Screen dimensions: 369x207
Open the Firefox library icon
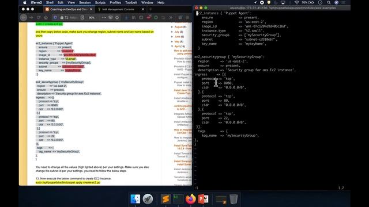(134, 18)
